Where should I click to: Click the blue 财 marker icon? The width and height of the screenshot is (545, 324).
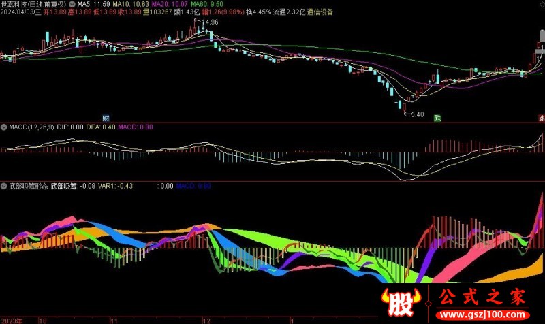pyautogui.click(x=106, y=118)
